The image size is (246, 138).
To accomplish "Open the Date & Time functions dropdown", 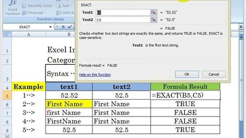I will click(x=65, y=13).
